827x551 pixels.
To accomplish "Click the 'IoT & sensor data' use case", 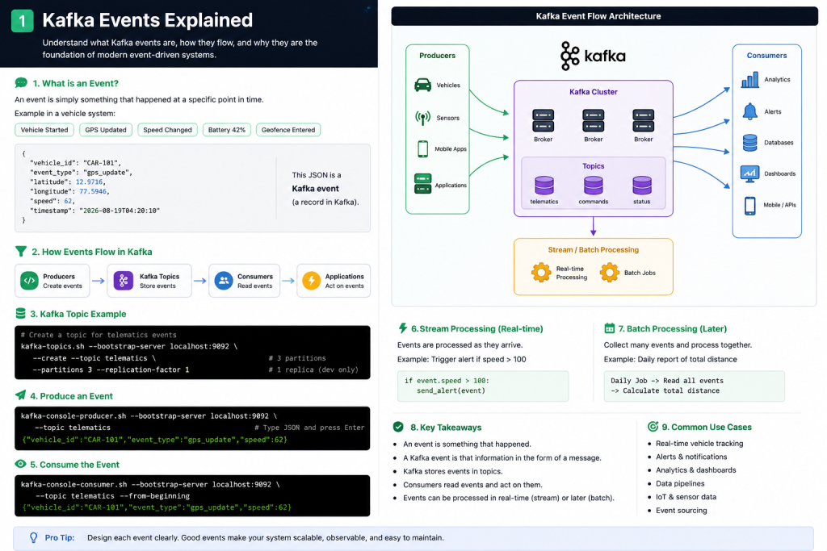I will click(686, 497).
